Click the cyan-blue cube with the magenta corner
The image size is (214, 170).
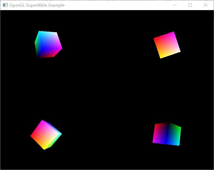pos(48,44)
